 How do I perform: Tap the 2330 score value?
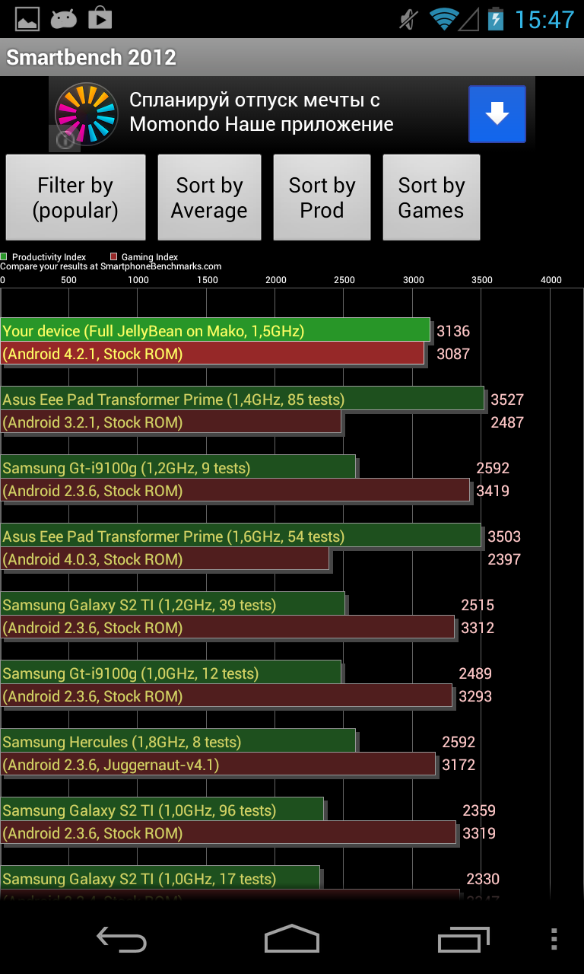(483, 879)
